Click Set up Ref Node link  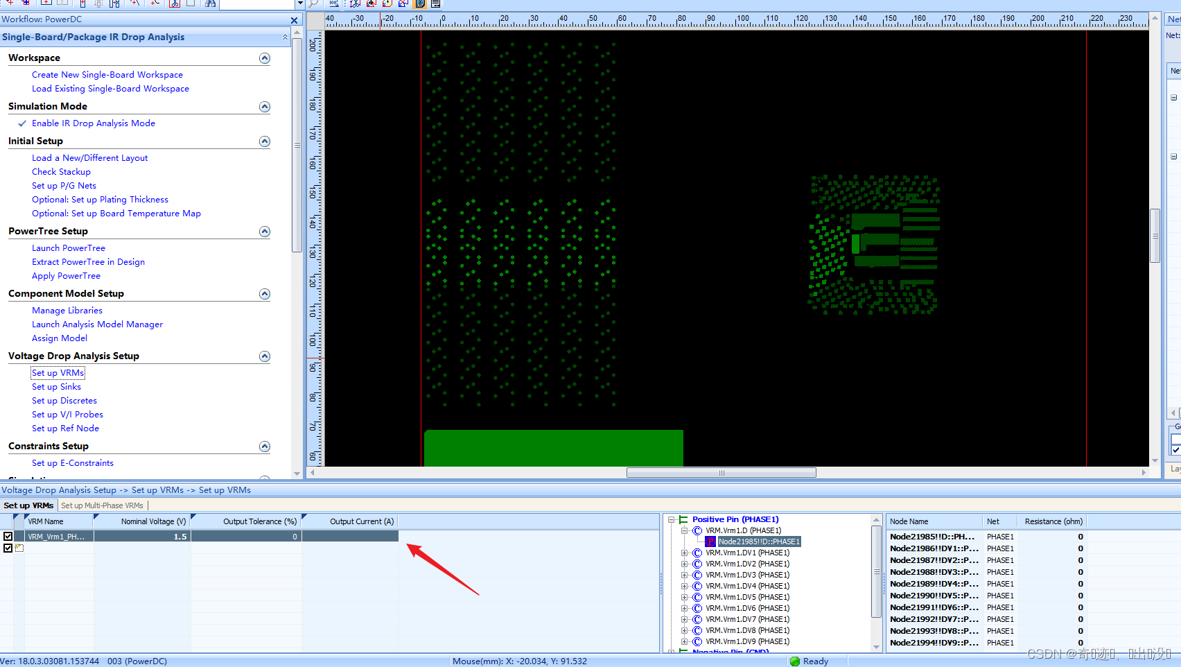[65, 428]
